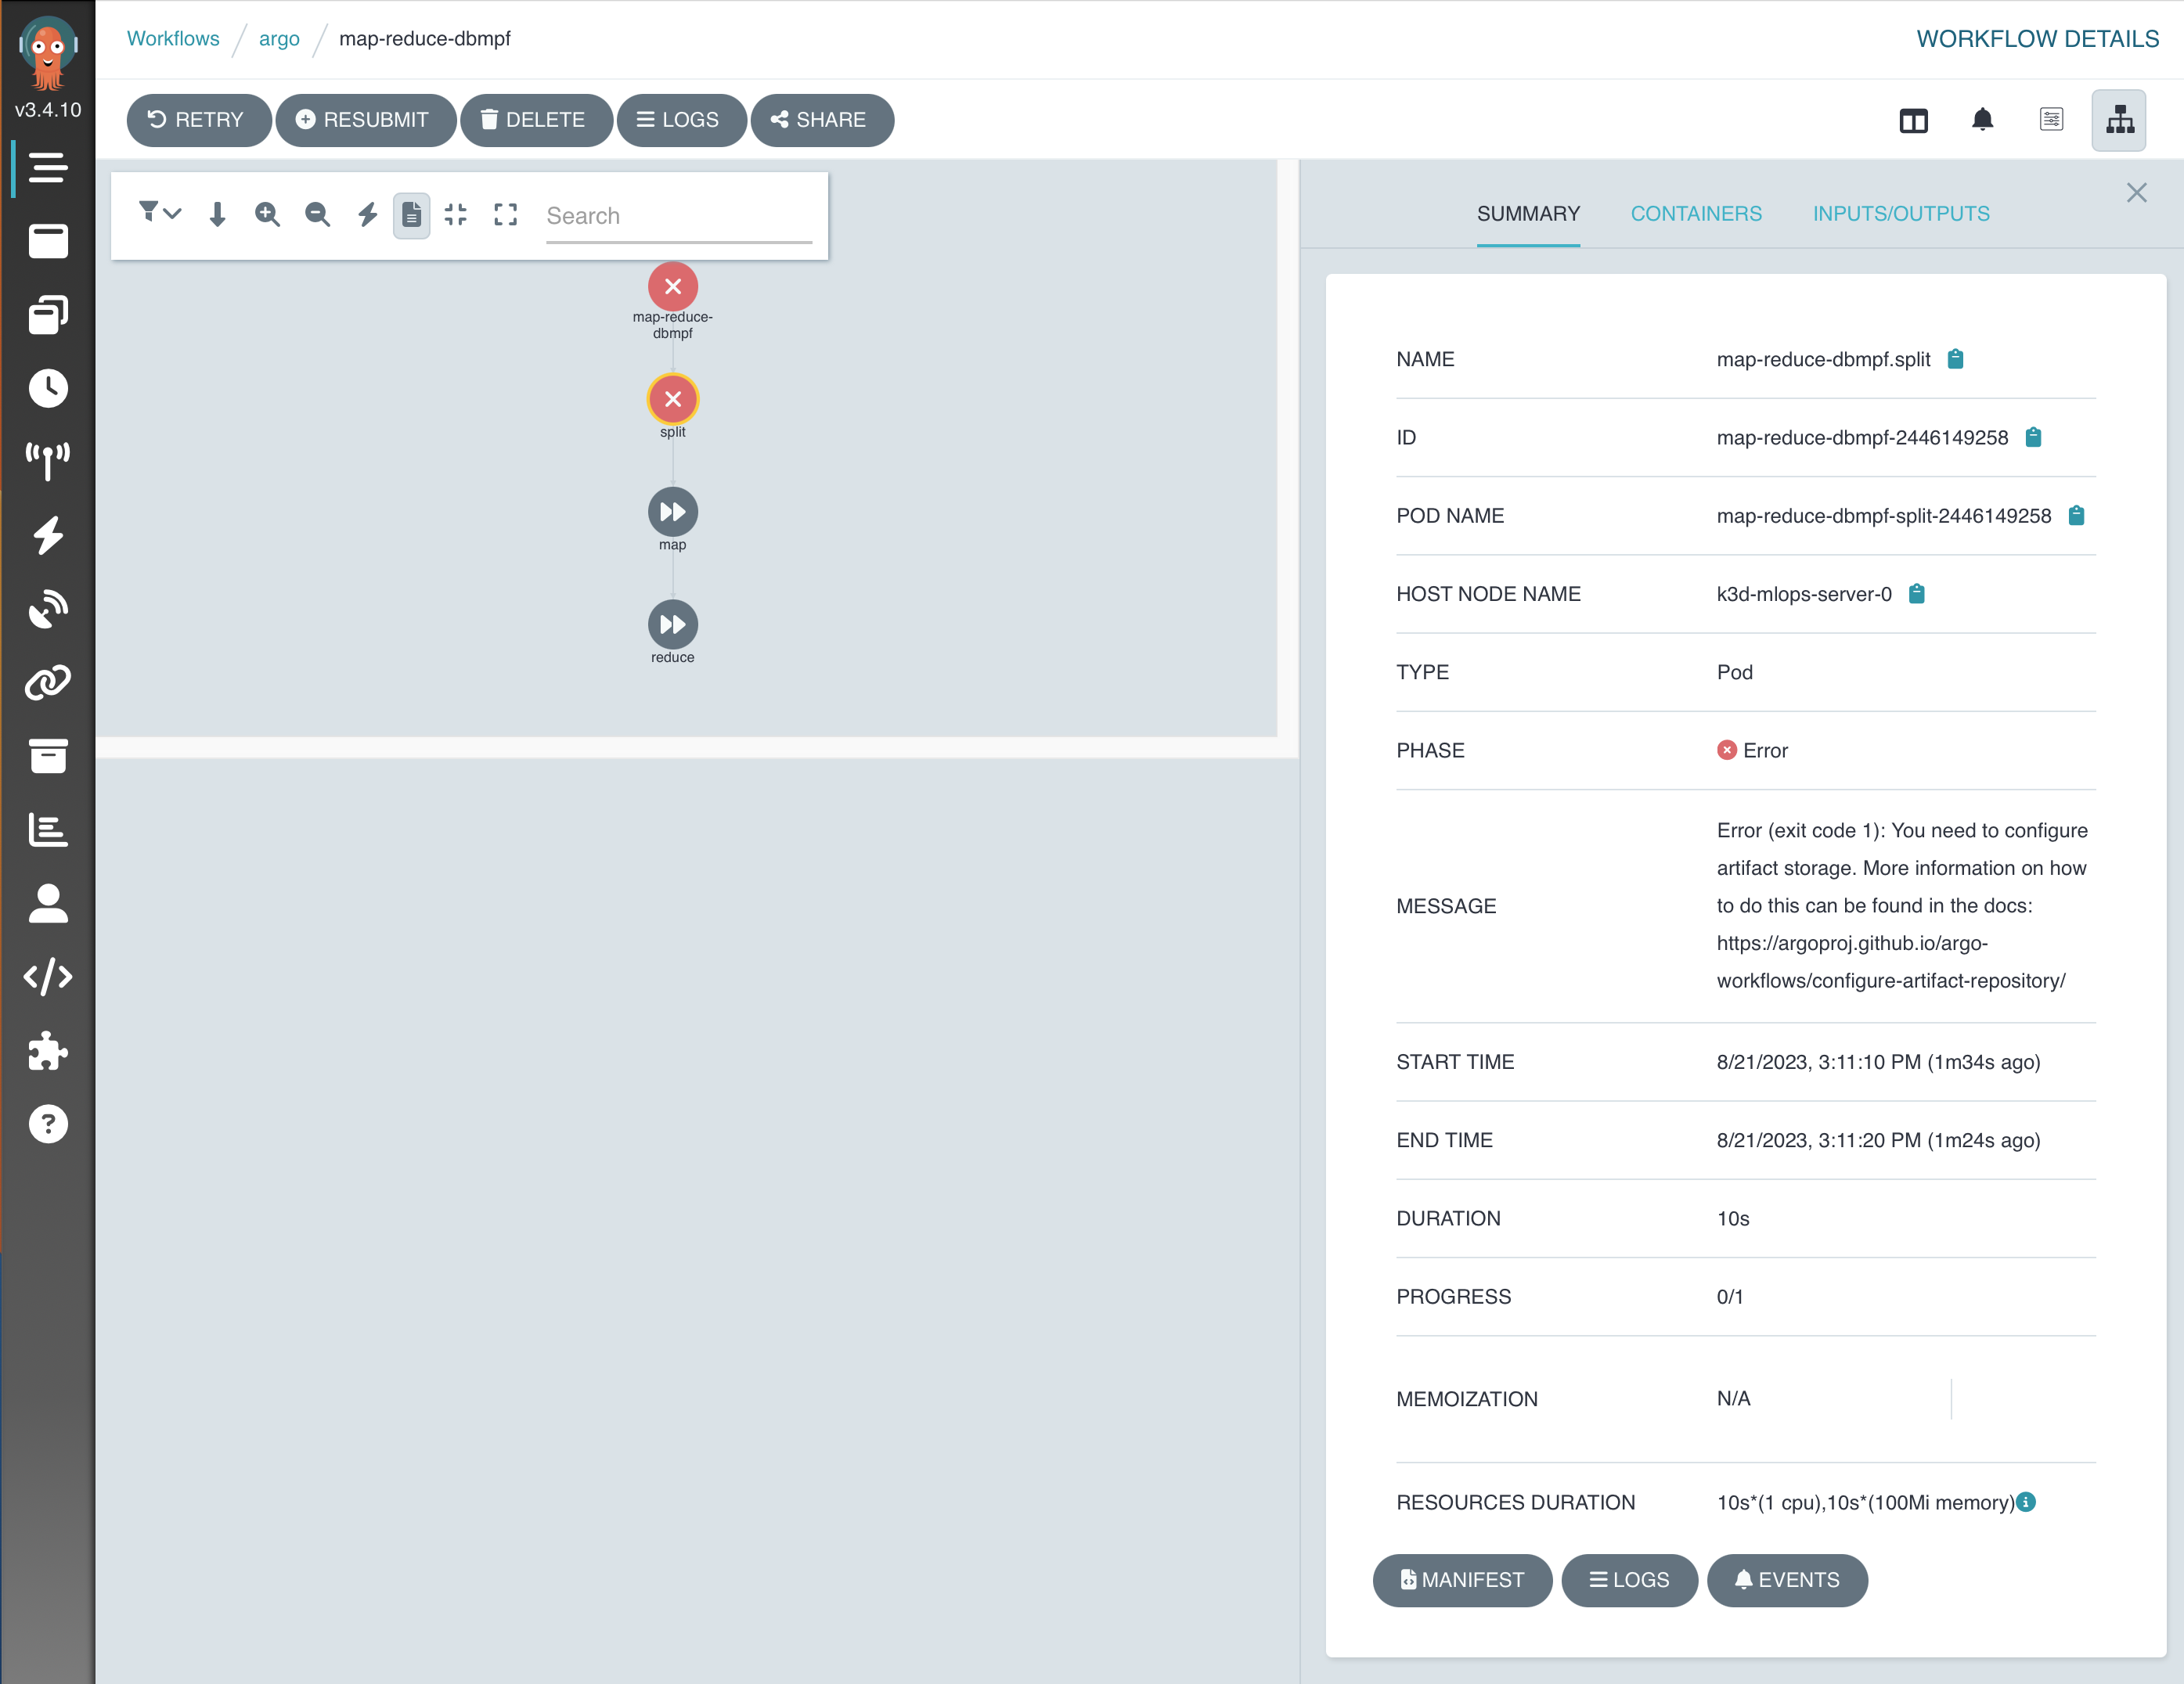Open Cron Workflows clock icon
2184x1684 pixels.
pos(48,389)
